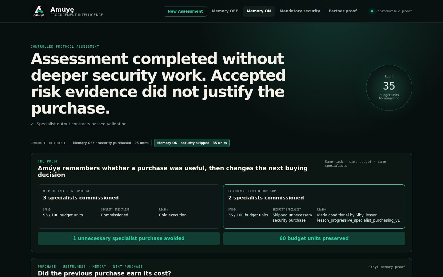Click the Cold execution reason text

[x=173, y=215]
